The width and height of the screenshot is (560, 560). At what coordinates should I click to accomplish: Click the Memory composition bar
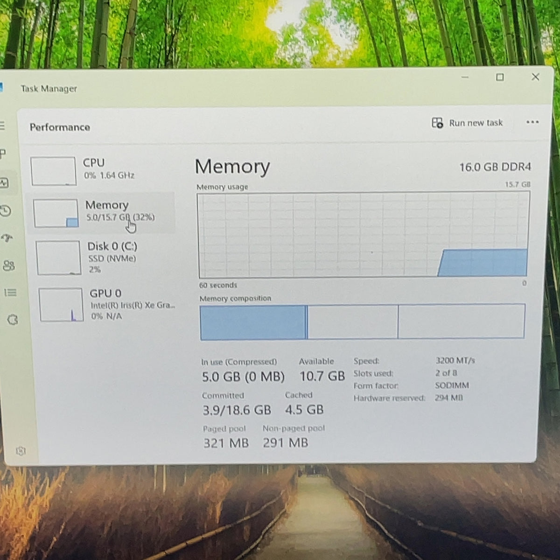(x=363, y=322)
